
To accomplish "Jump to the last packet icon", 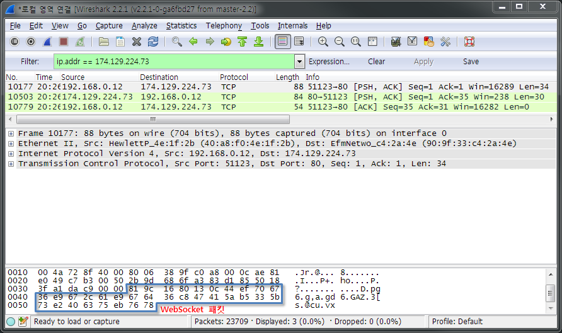I will 259,42.
